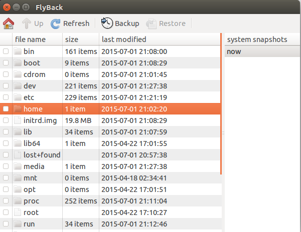This screenshot has width=301, height=232.
Task: Select the 'bin' file name
Action: tap(29, 51)
